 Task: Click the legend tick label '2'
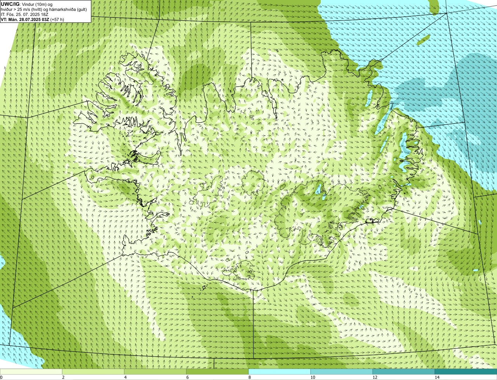click(63, 377)
